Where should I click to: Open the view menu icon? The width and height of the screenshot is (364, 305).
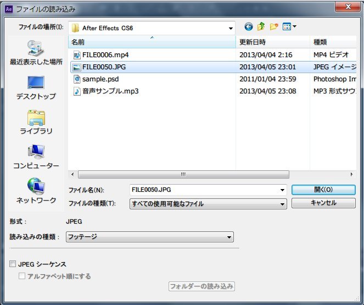287,27
